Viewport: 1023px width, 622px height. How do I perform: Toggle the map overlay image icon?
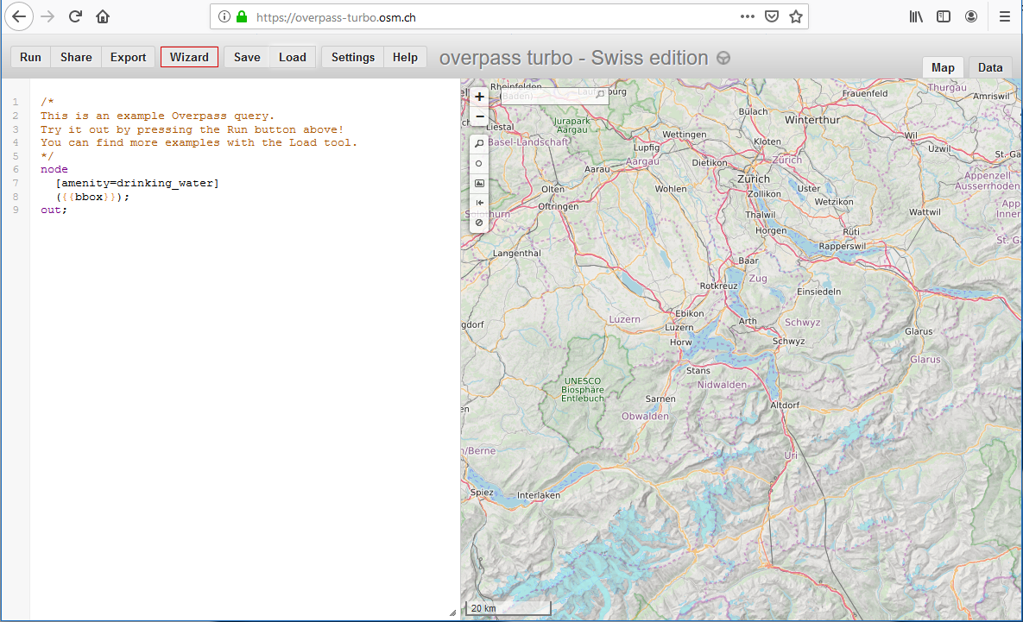[479, 183]
